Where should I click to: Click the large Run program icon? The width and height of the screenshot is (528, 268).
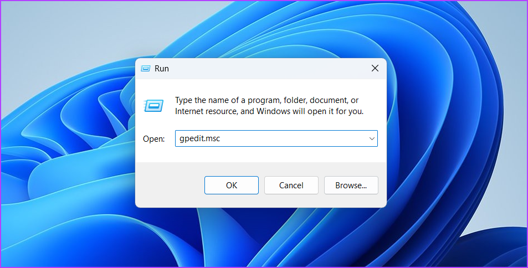[154, 106]
